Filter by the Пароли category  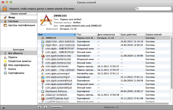(13, 57)
